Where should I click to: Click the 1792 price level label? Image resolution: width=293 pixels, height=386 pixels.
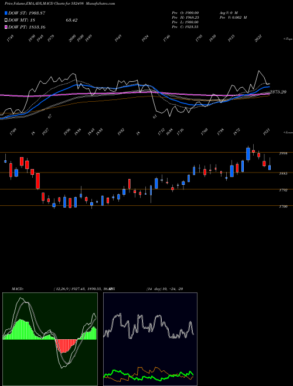point(283,190)
